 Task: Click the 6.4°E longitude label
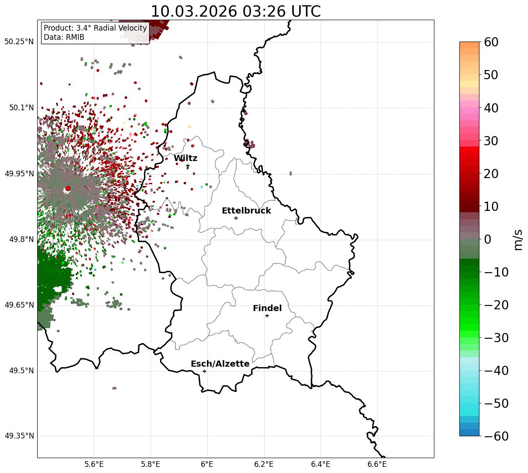click(321, 465)
